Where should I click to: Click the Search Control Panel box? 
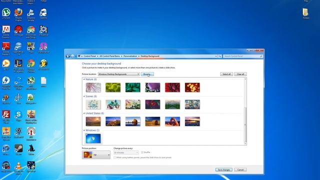pyautogui.click(x=242, y=56)
